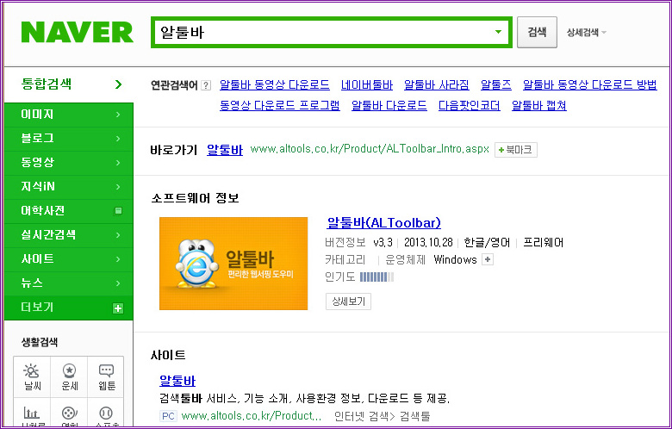Open related search 알툴바 동영상 다운로드 방법

589,85
